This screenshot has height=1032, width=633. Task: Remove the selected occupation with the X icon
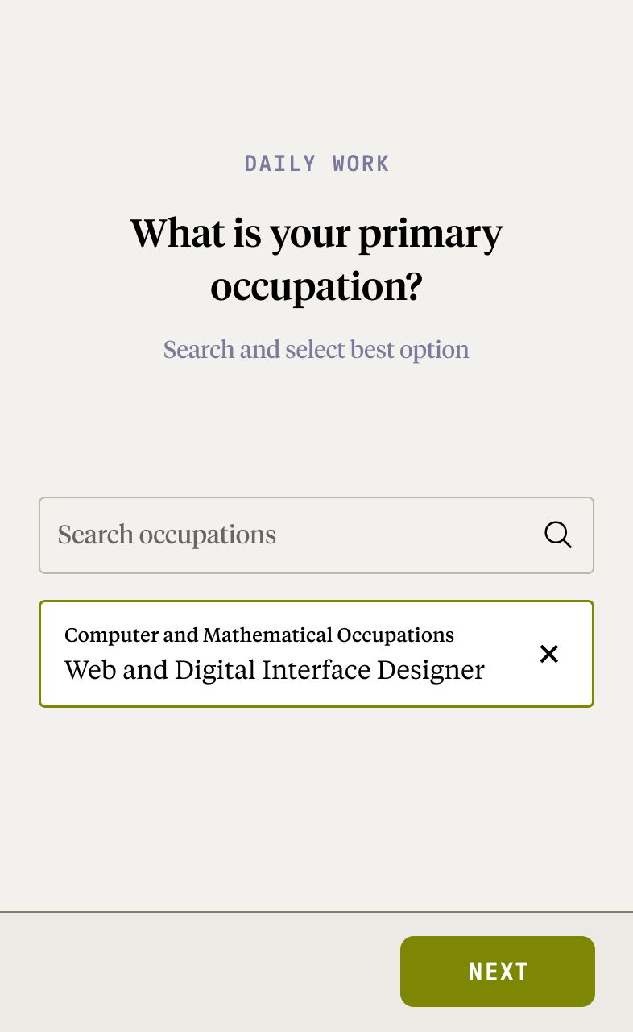549,654
